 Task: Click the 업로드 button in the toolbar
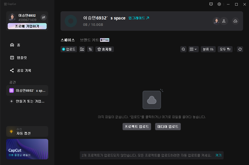(69, 49)
